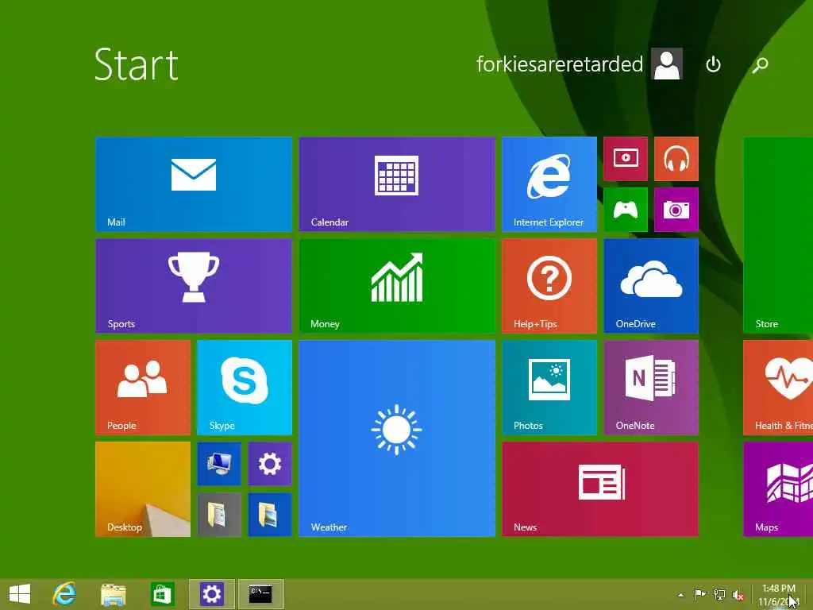Open the PC settings gear tile
The width and height of the screenshot is (813, 610).
pyautogui.click(x=270, y=464)
